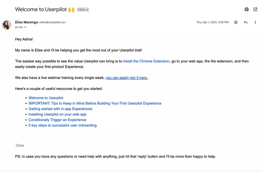Follow 'you can easily join it here' link

[126, 78]
